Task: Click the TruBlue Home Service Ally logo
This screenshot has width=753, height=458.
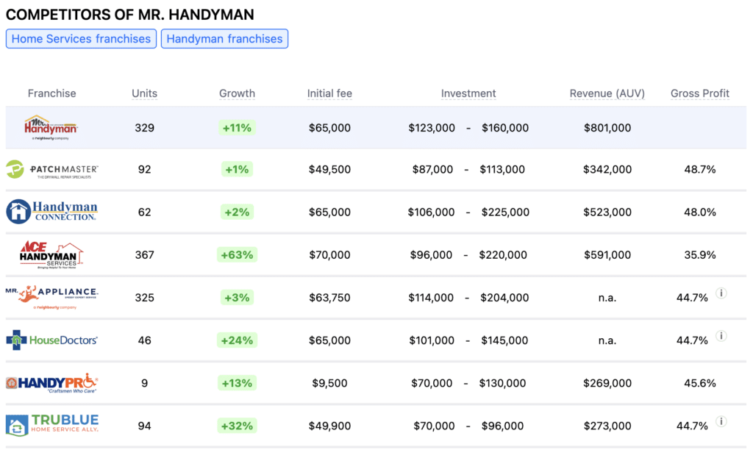Action: point(52,426)
